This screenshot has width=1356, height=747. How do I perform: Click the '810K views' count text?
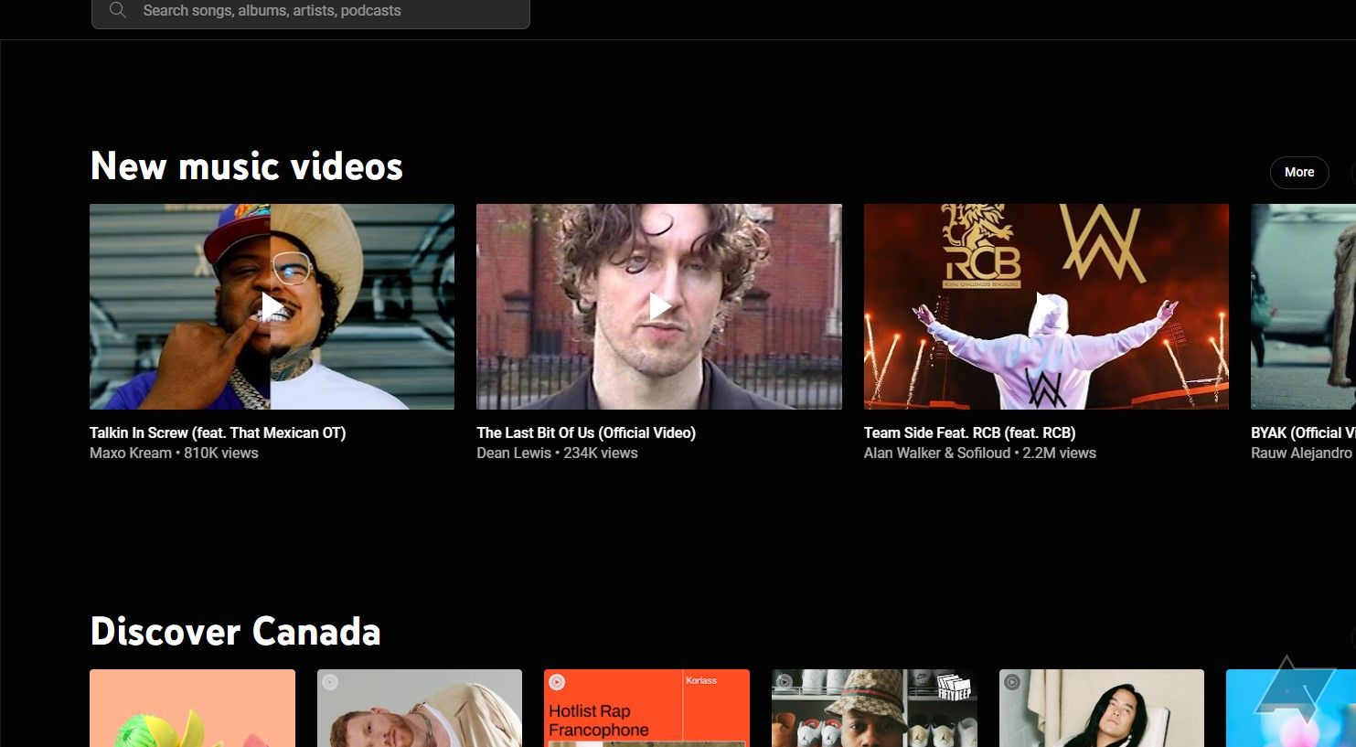click(221, 453)
